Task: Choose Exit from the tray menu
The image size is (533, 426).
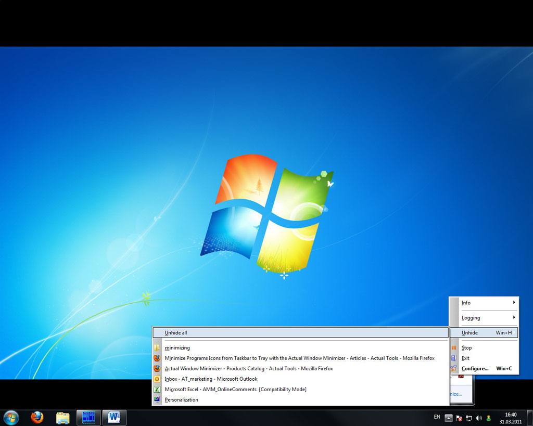Action: click(x=465, y=358)
